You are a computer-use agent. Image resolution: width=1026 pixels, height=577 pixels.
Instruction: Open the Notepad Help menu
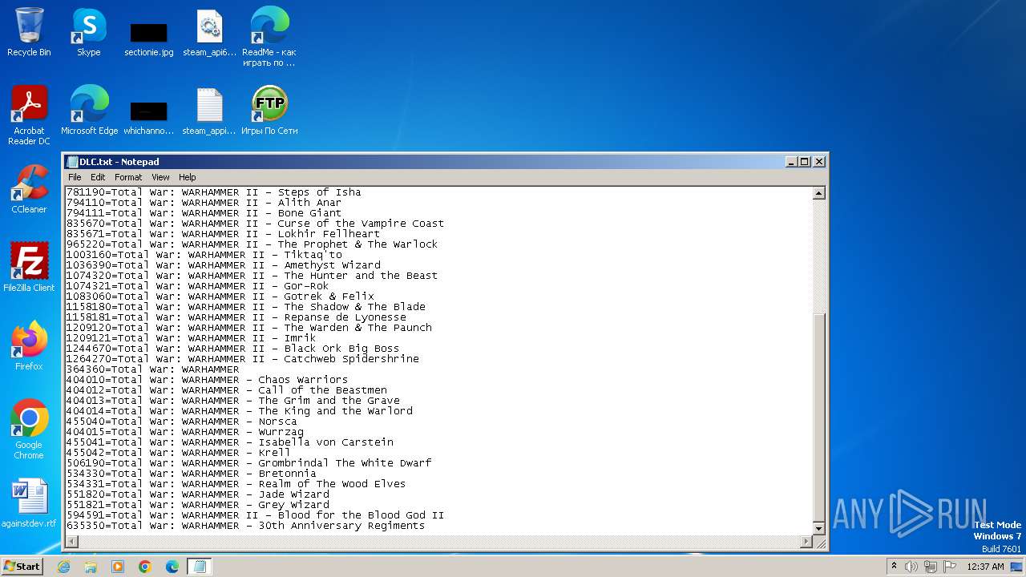click(187, 177)
